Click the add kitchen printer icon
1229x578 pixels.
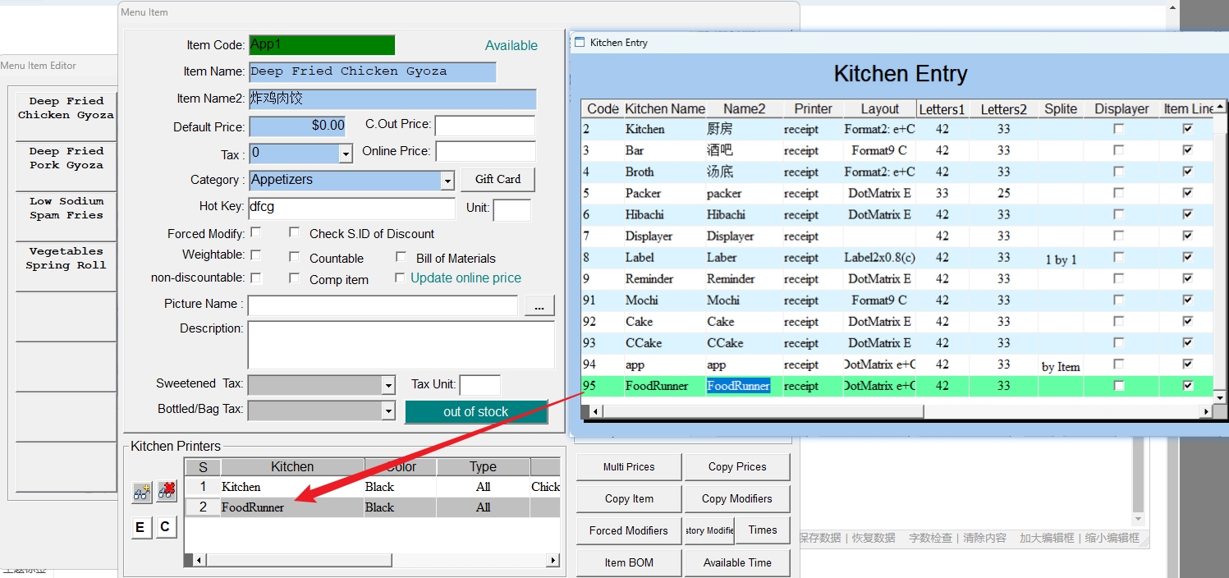click(142, 492)
